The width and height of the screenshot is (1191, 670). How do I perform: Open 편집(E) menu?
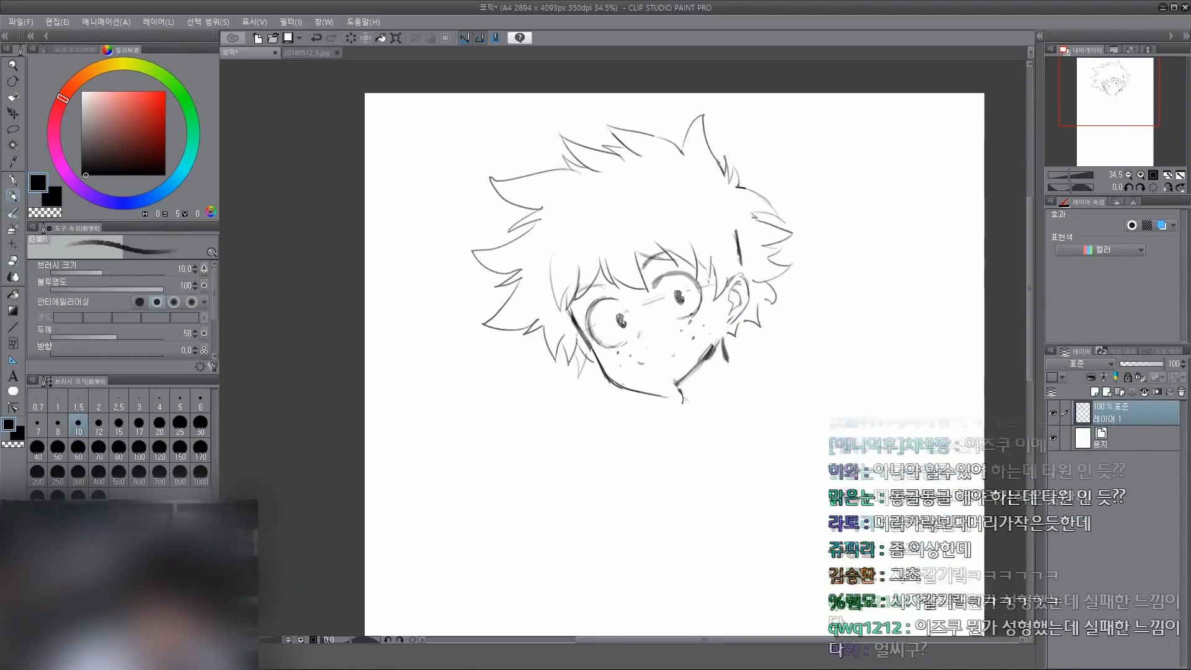(57, 22)
